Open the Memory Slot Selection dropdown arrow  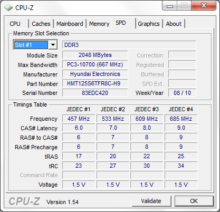(x=53, y=45)
